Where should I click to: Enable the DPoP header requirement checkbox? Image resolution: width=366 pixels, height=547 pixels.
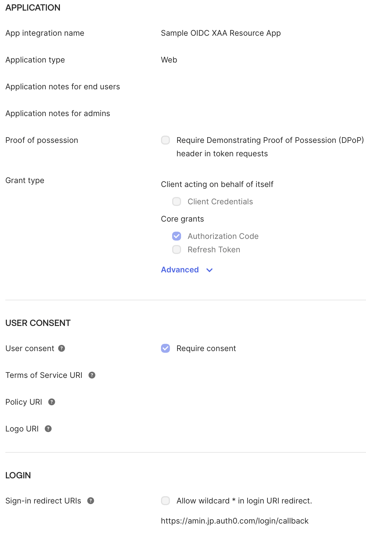(165, 140)
